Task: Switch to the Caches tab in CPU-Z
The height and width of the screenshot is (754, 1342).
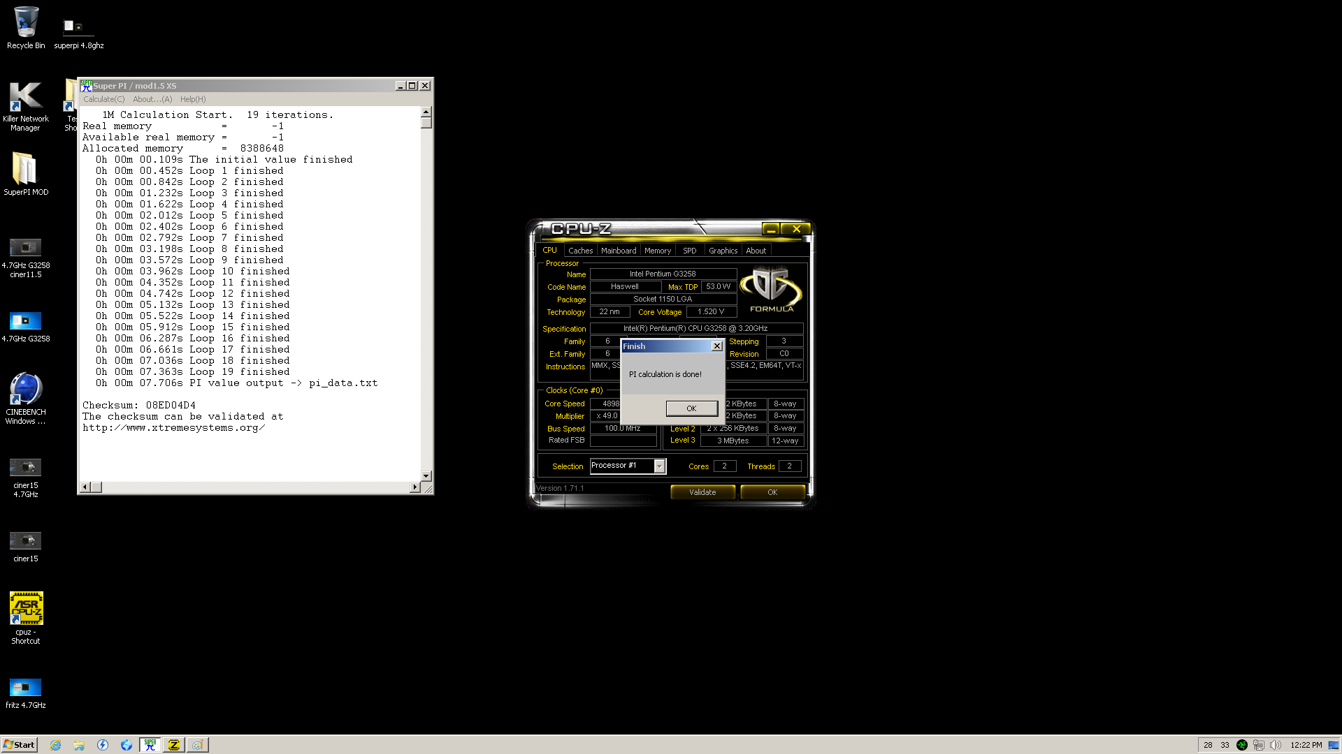Action: [x=580, y=251]
